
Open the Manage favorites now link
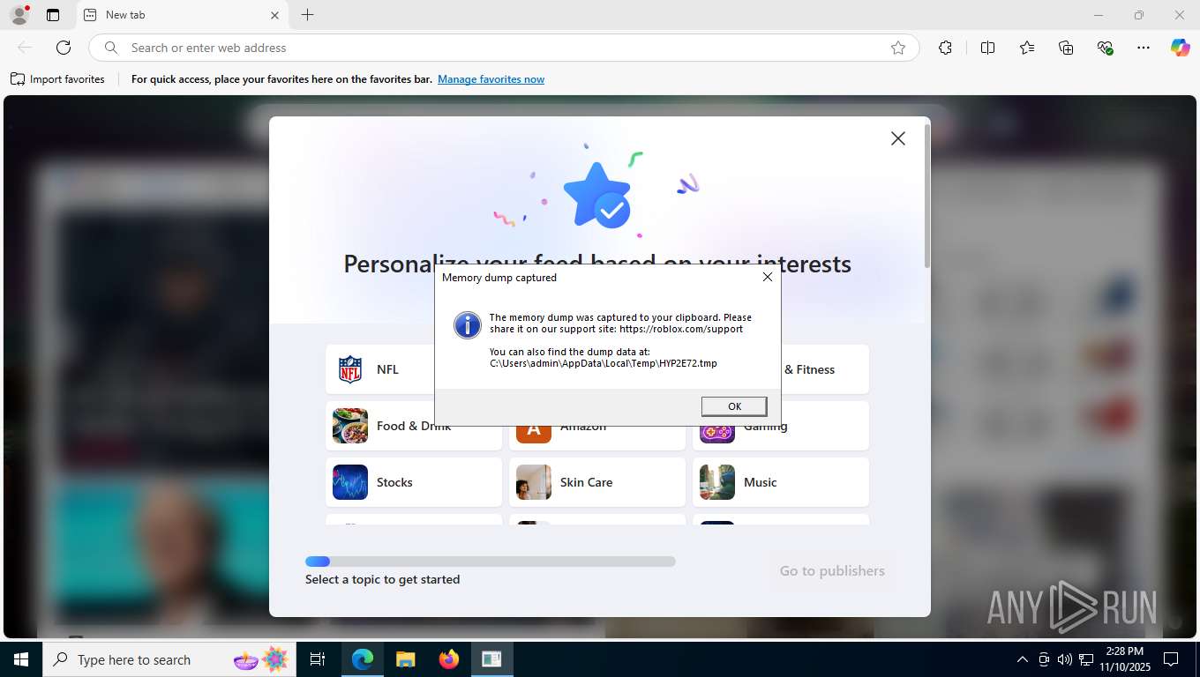click(x=491, y=79)
